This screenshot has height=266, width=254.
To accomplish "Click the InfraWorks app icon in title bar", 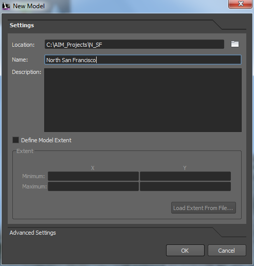I will 6,6.
